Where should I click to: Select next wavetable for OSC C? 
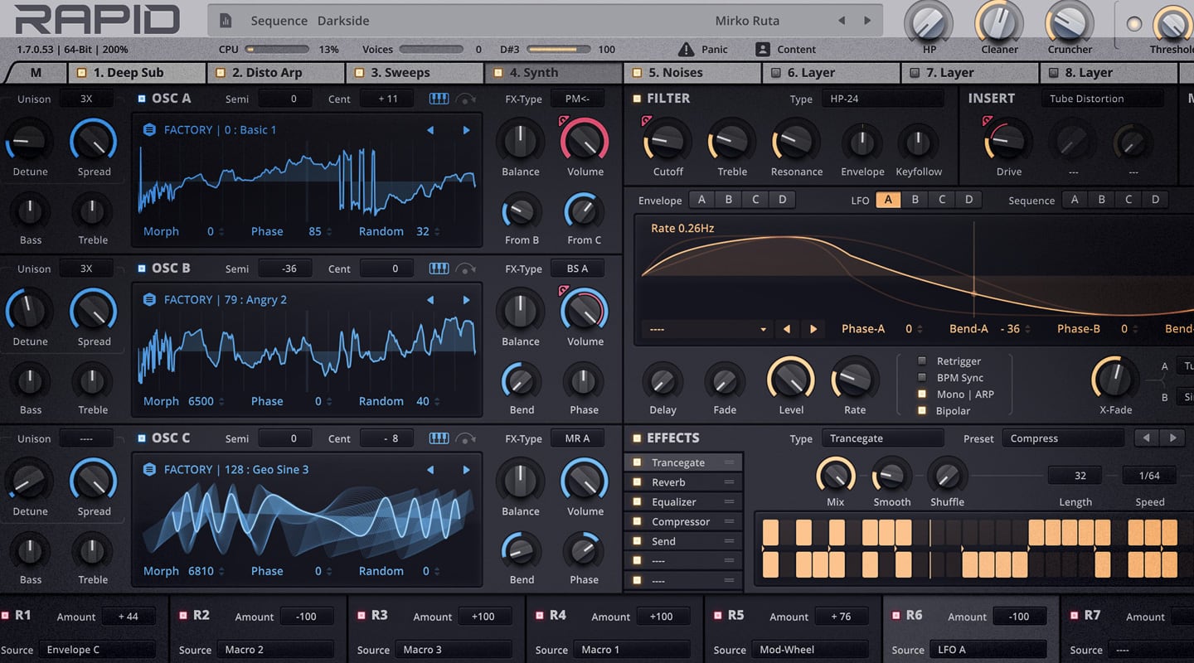click(x=466, y=470)
